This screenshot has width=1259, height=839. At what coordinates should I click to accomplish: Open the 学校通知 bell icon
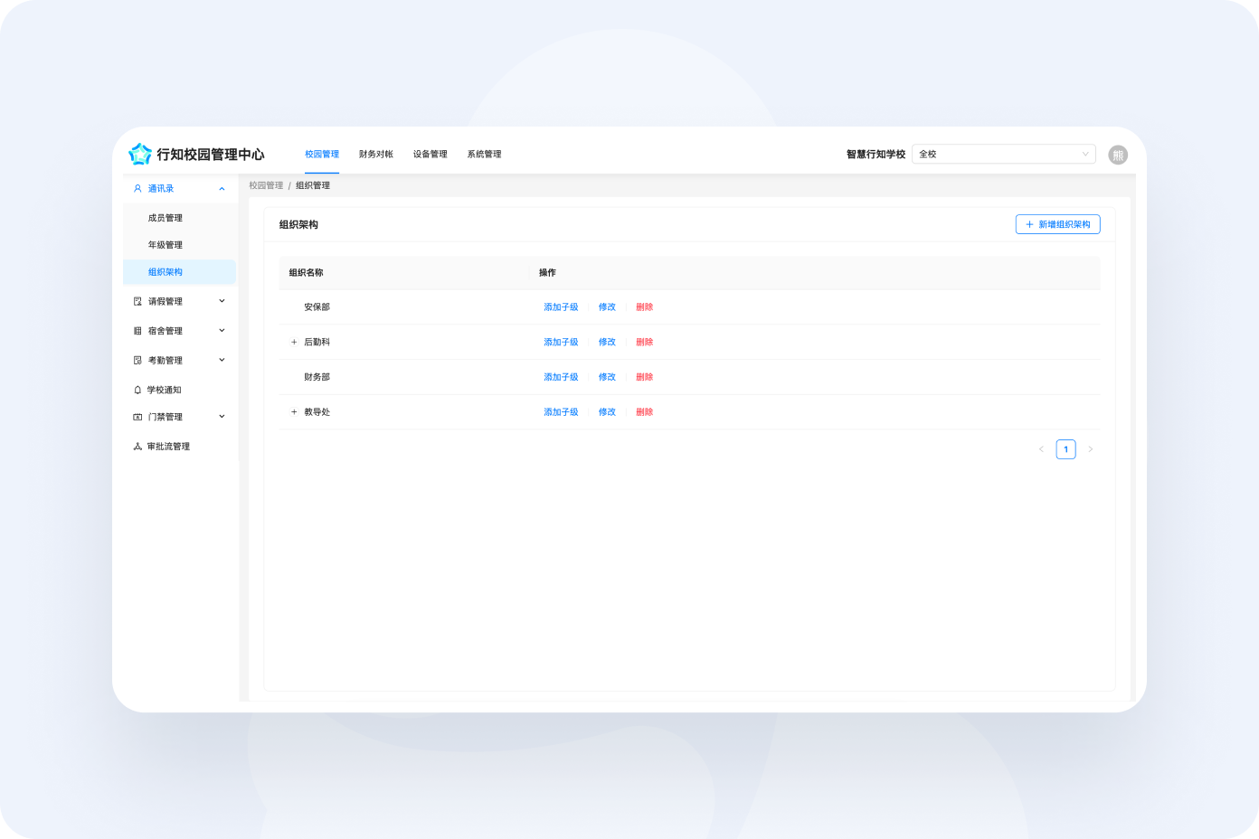pyautogui.click(x=137, y=389)
